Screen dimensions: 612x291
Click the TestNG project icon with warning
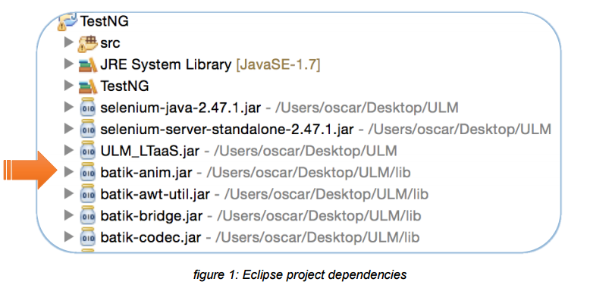click(x=67, y=21)
